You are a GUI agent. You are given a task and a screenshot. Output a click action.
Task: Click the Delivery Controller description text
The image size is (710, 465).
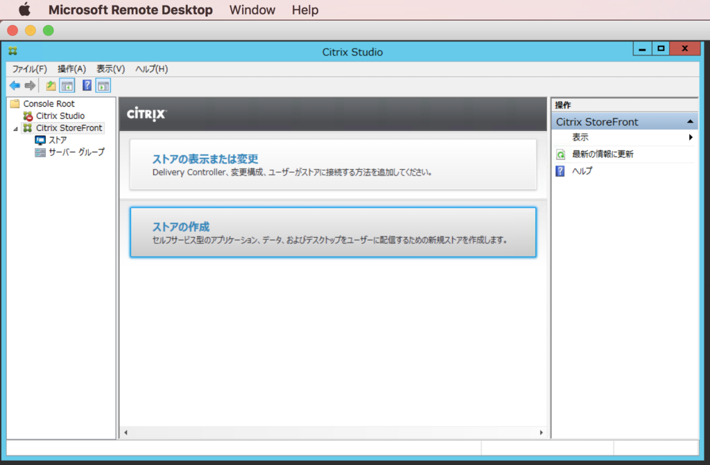292,173
